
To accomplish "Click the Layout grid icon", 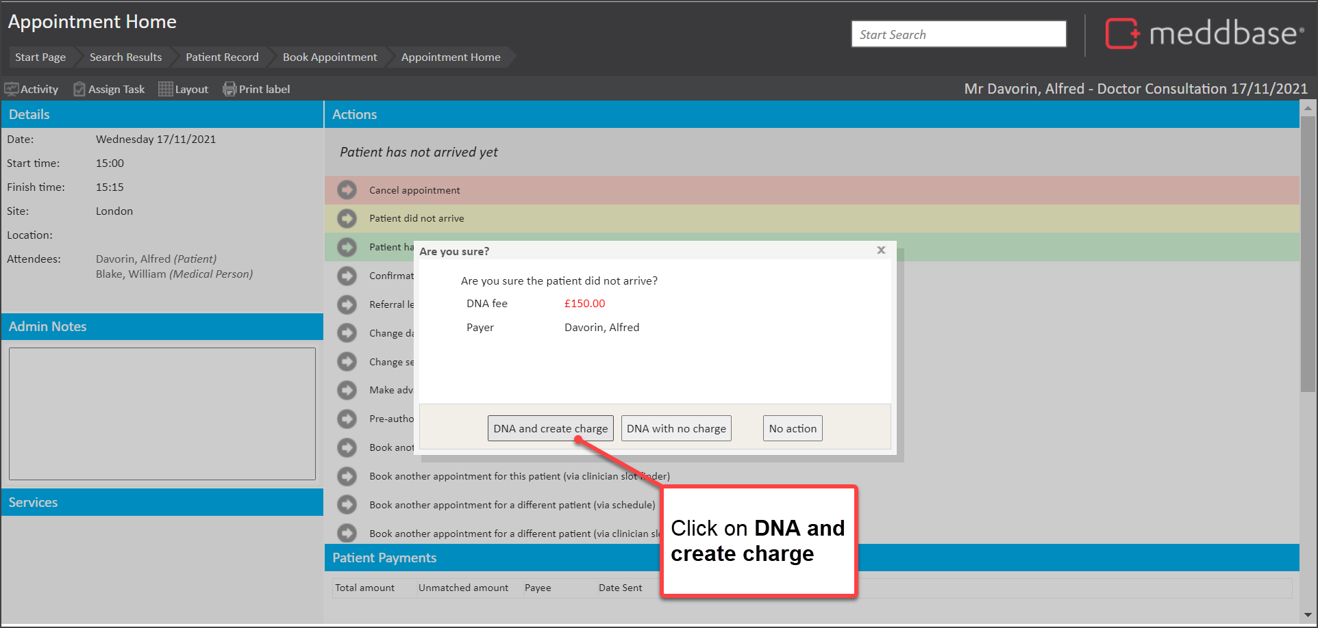I will 165,90.
